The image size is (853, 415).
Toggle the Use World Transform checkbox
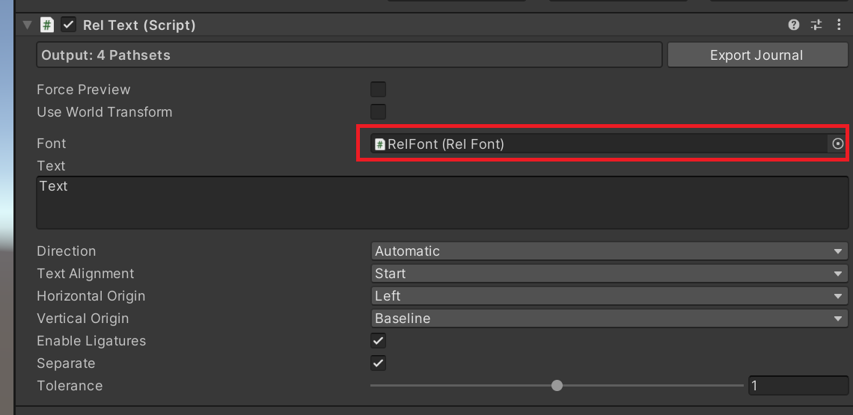pos(378,112)
